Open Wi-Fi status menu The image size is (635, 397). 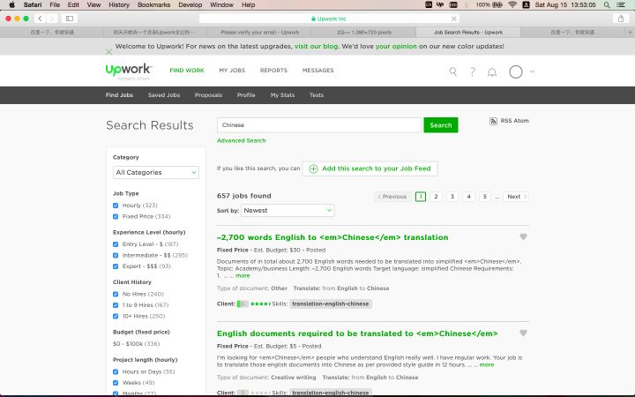[x=512, y=5]
